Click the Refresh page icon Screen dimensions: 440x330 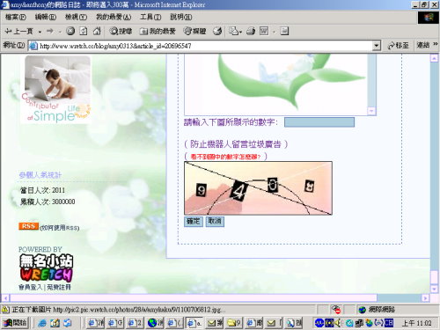84,31
